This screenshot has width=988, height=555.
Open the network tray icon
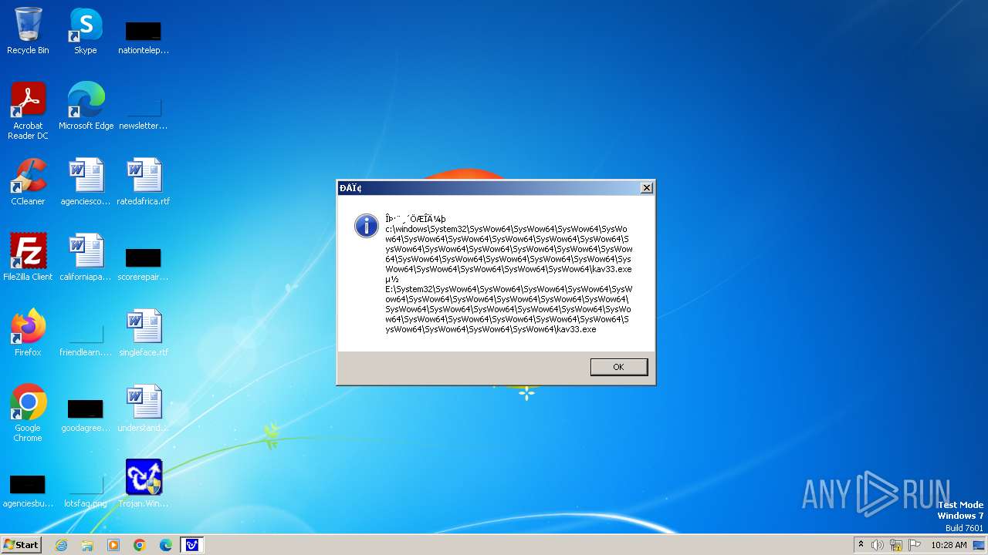click(x=896, y=545)
